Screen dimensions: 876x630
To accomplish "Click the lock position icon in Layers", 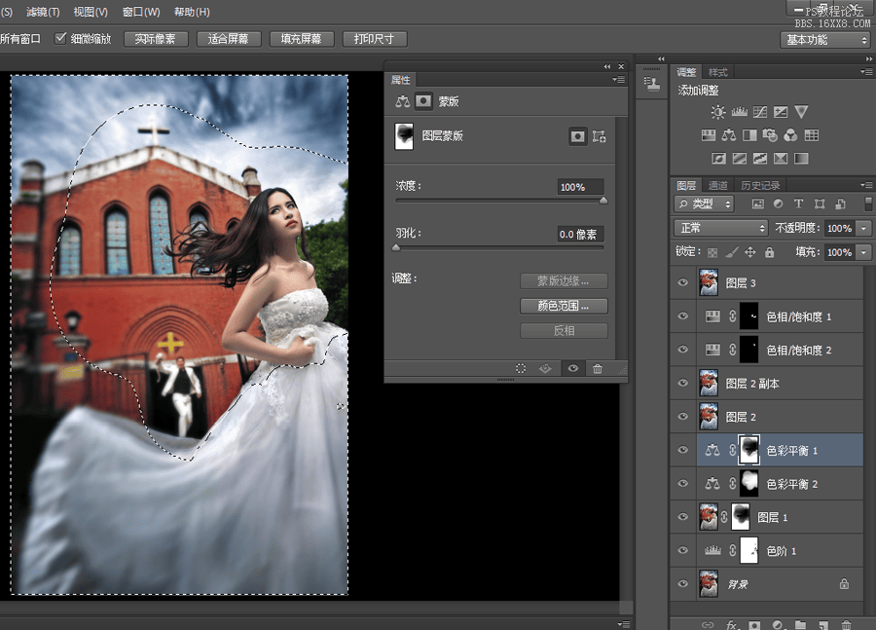I will click(x=749, y=252).
